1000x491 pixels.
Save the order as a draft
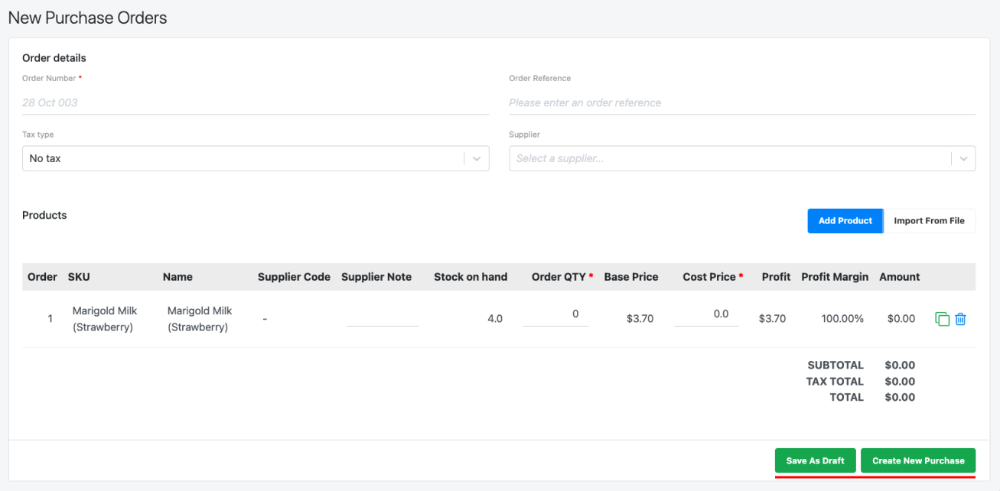pyautogui.click(x=815, y=460)
